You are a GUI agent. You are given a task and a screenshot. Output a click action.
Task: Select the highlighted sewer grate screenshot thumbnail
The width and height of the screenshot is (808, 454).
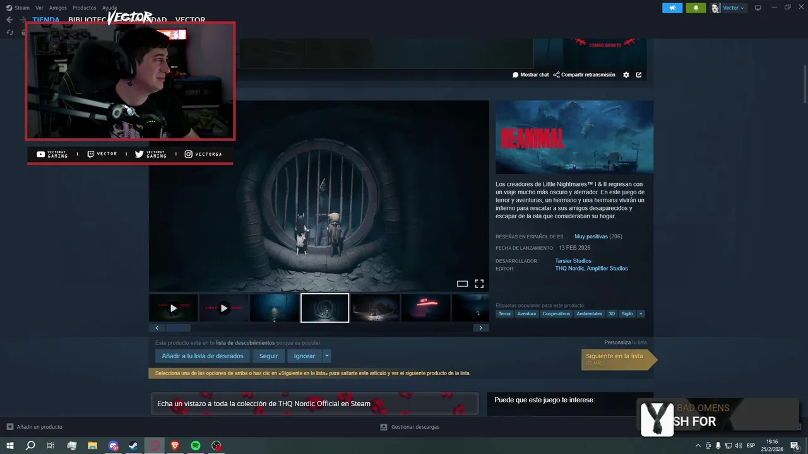[324, 308]
